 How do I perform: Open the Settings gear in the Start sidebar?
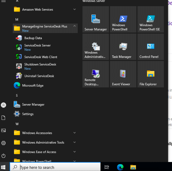pos(3,143)
